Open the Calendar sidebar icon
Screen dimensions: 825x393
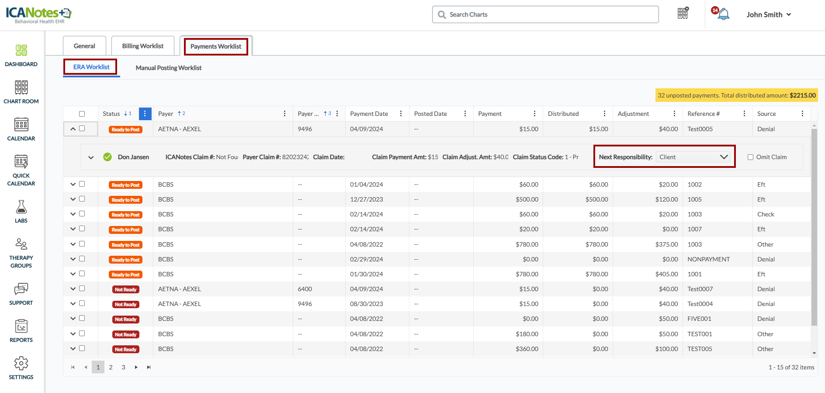tap(21, 129)
